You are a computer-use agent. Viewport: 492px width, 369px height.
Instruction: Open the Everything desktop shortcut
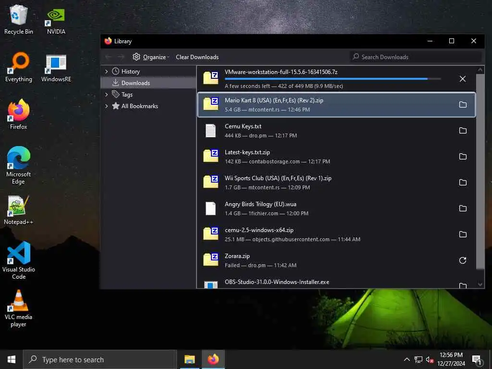19,67
